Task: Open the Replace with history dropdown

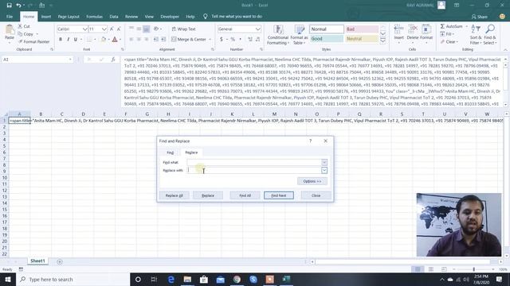Action: click(x=324, y=170)
